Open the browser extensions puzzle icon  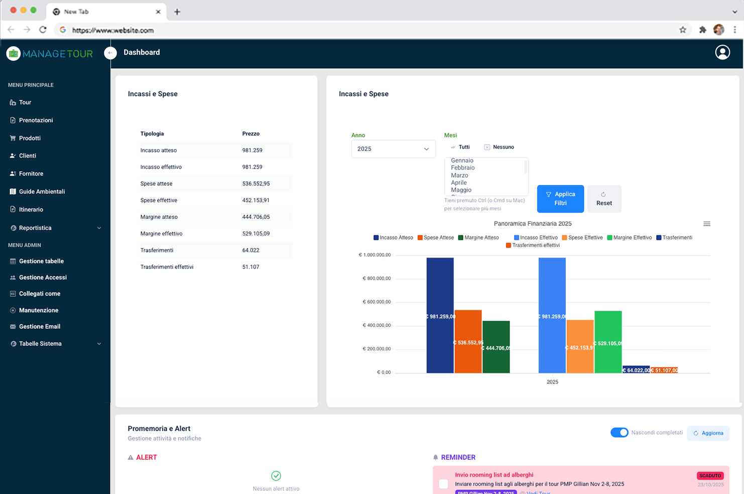(x=702, y=30)
